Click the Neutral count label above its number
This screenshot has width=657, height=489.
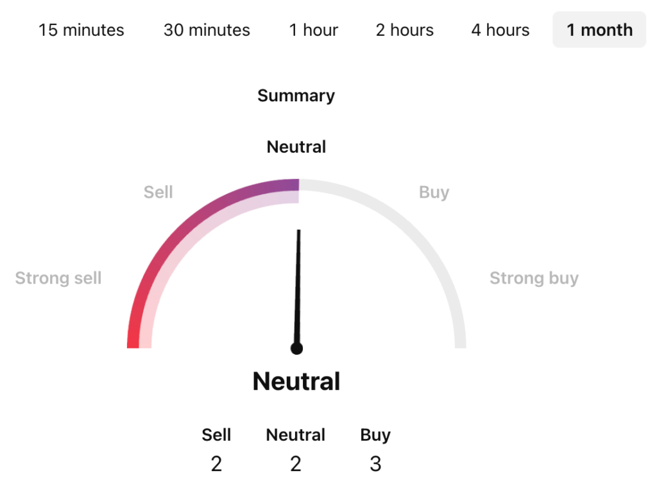coord(296,435)
